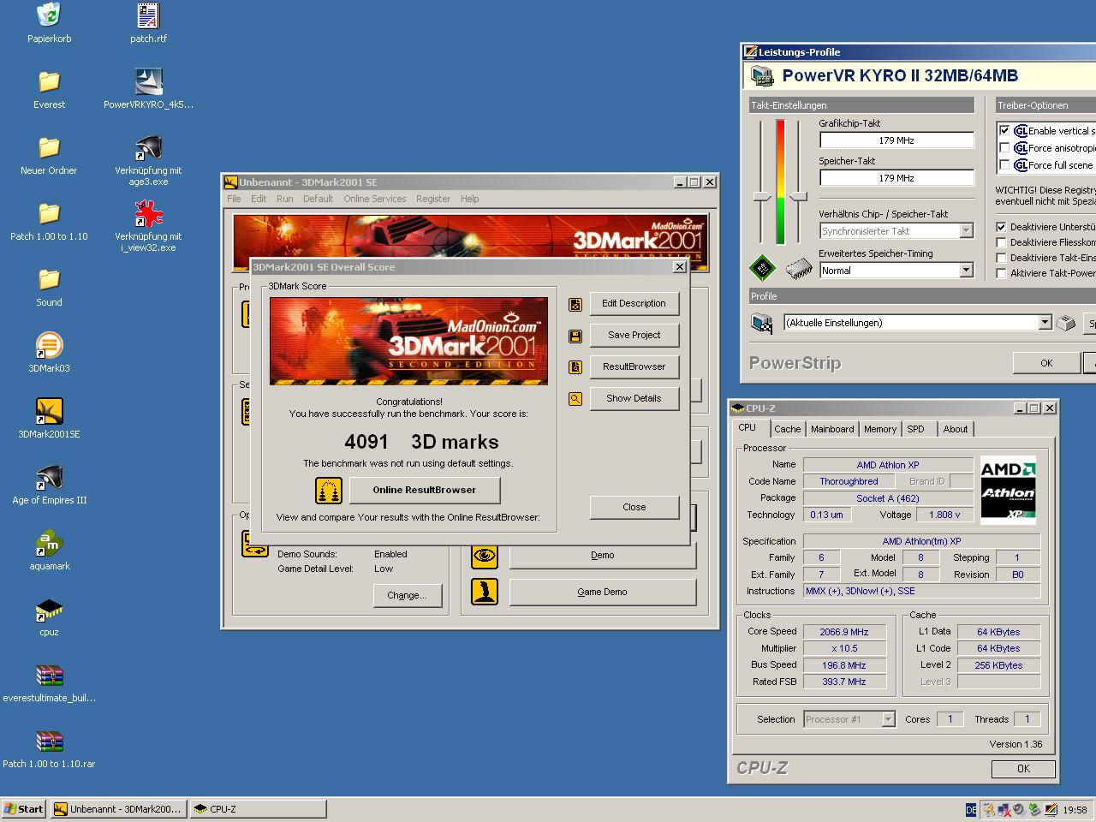This screenshot has height=822, width=1096.
Task: Click the DE language indicator in tray
Action: tap(970, 809)
